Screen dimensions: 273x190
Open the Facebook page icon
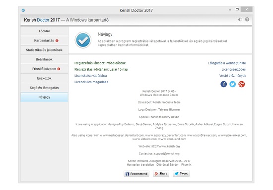click(x=223, y=84)
